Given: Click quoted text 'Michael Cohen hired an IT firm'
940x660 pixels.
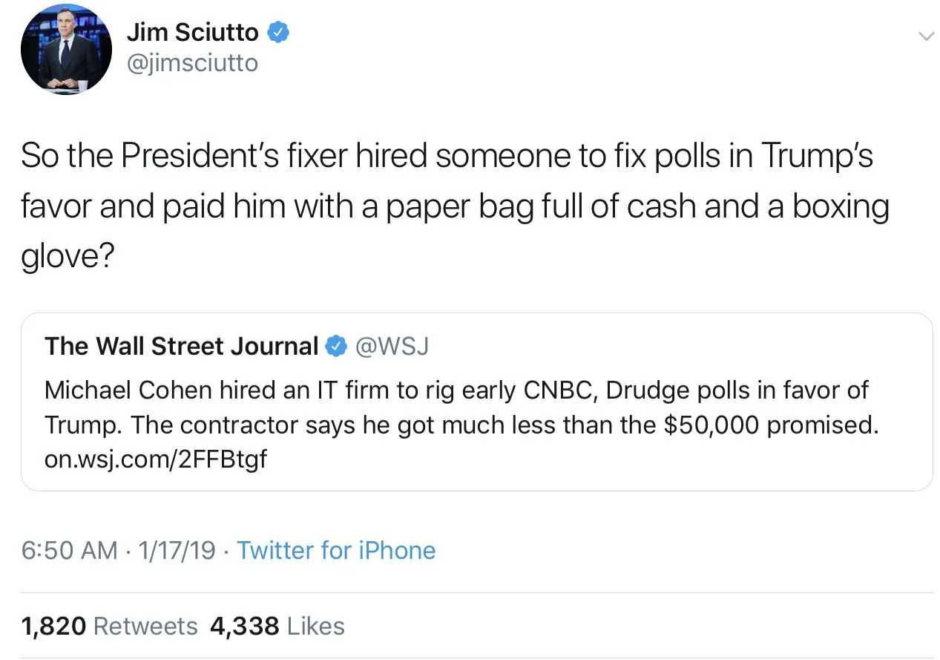Looking at the screenshot, I should pyautogui.click(x=223, y=390).
